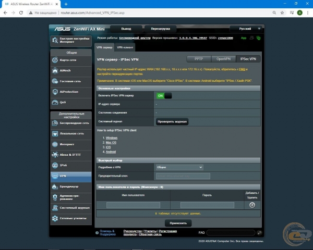The width and height of the screenshot is (313, 250).
Task: Open the Android setup guide link
Action: 111,152
